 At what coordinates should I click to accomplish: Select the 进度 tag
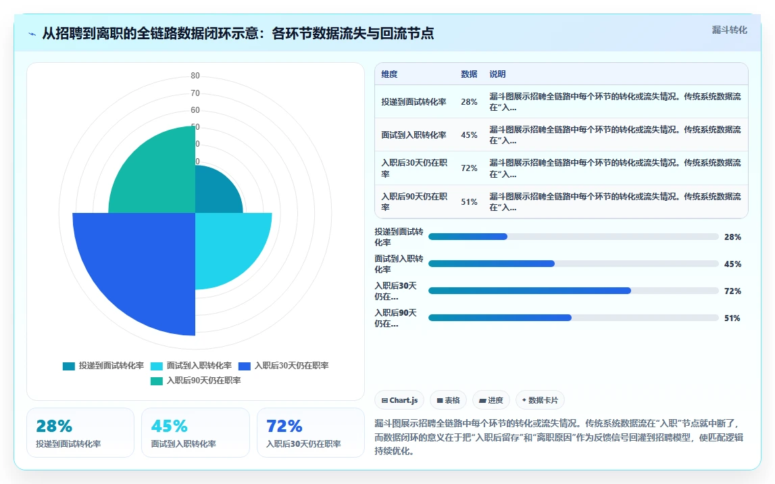pos(491,400)
